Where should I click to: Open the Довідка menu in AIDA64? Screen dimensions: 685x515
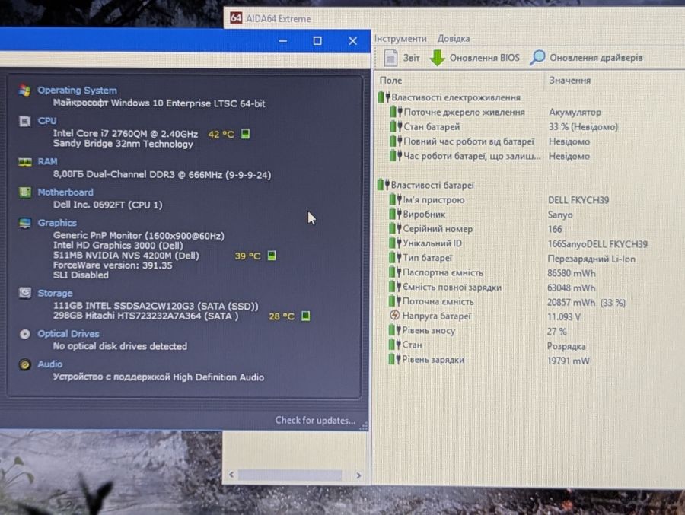(x=454, y=39)
